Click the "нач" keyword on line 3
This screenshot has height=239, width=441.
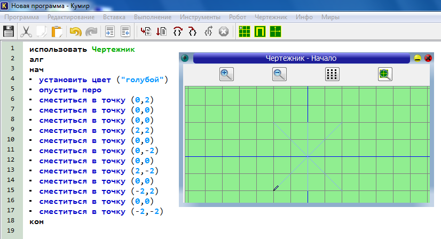pyautogui.click(x=36, y=70)
